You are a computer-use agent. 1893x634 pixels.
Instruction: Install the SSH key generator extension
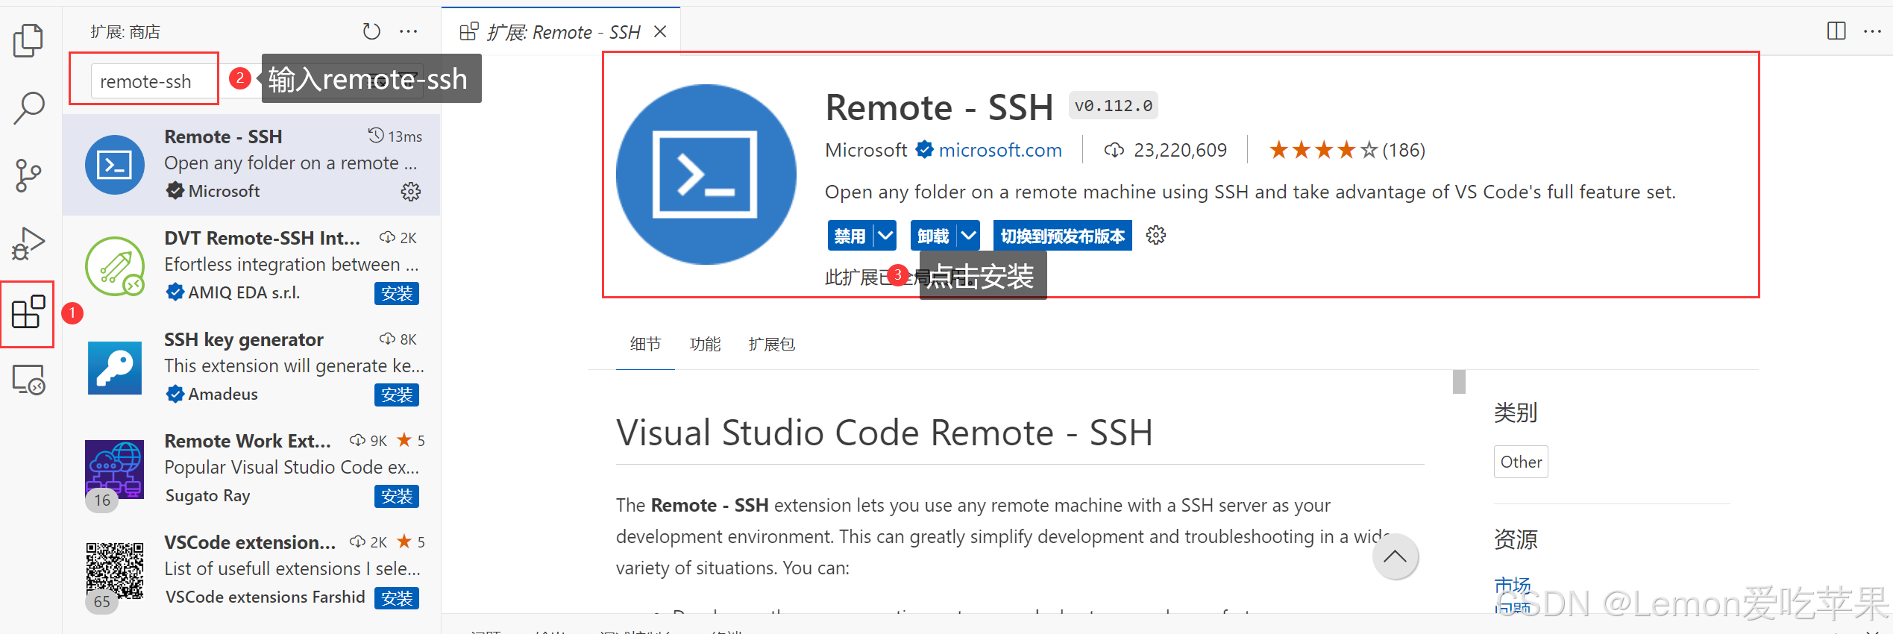[x=397, y=395]
